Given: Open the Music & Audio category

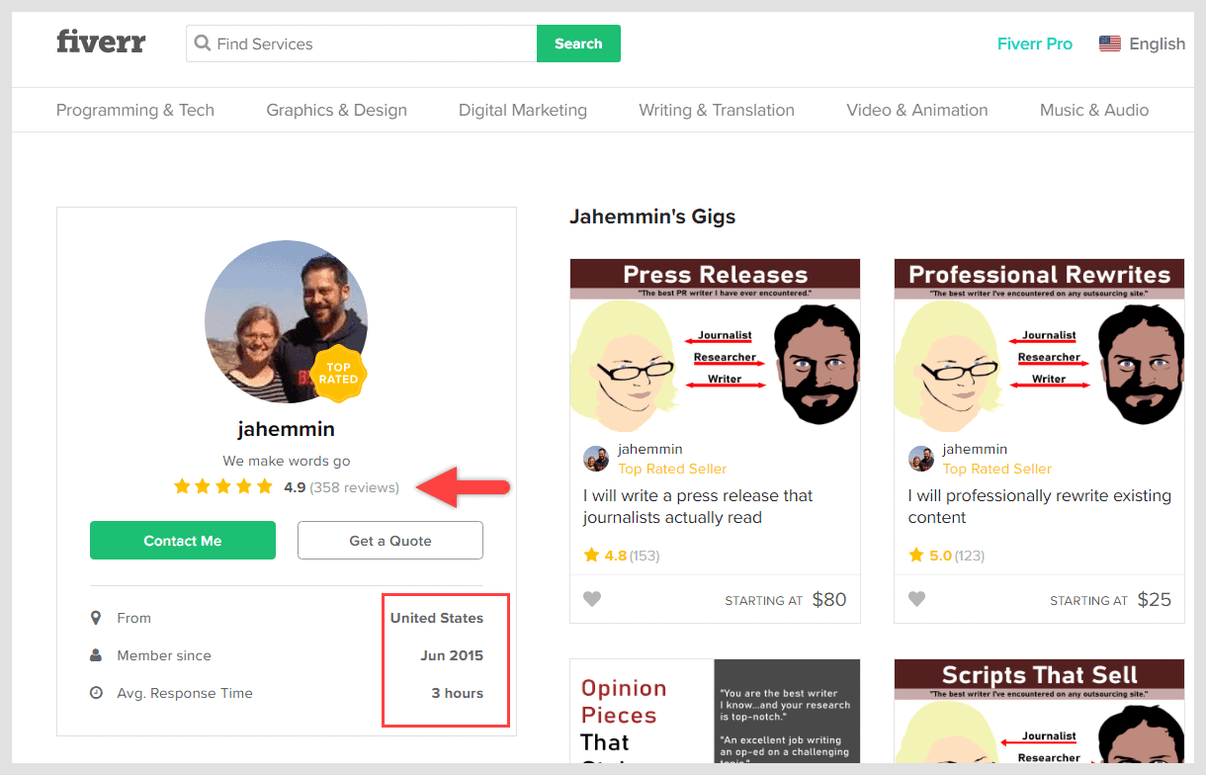Looking at the screenshot, I should pyautogui.click(x=1094, y=110).
